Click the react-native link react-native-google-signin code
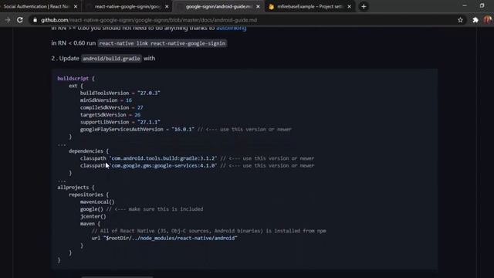The height and width of the screenshot is (278, 494). [162, 43]
